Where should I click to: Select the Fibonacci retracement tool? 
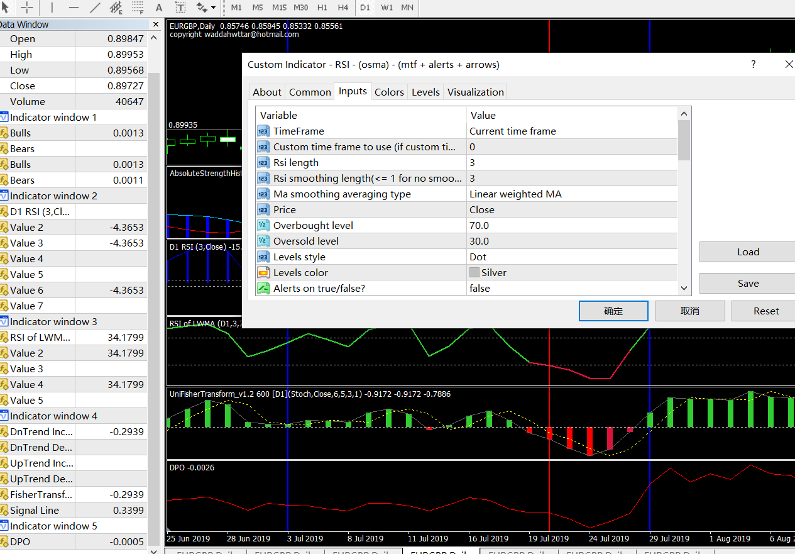coord(138,8)
